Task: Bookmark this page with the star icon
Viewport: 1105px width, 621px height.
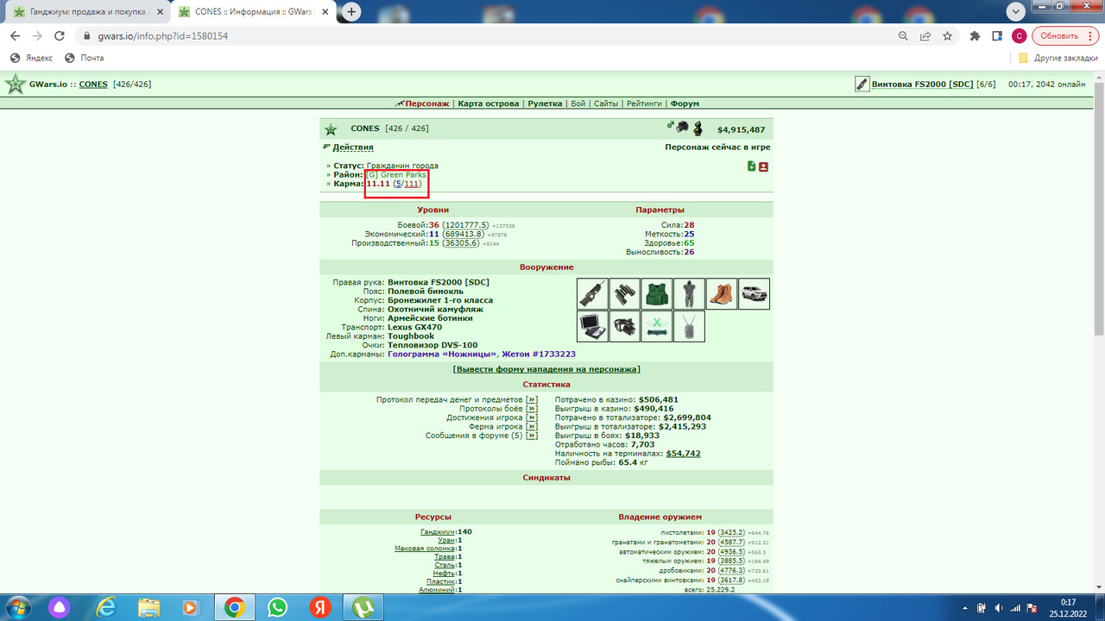Action: pyautogui.click(x=948, y=36)
